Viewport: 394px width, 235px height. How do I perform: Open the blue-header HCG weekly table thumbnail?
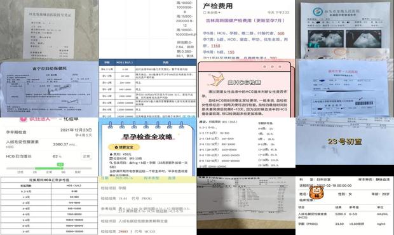point(147,88)
